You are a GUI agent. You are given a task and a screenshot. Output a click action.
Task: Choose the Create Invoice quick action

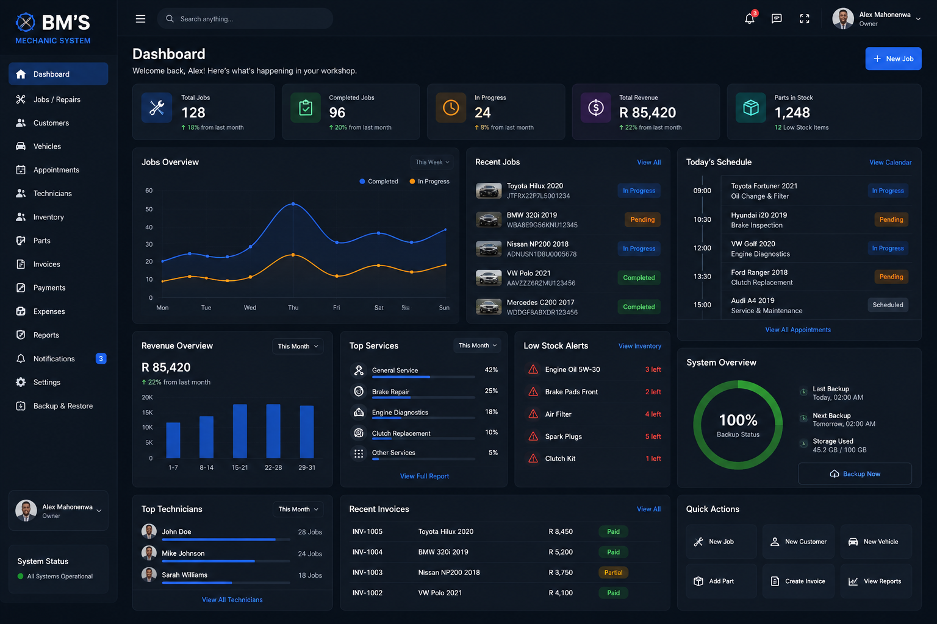point(799,581)
